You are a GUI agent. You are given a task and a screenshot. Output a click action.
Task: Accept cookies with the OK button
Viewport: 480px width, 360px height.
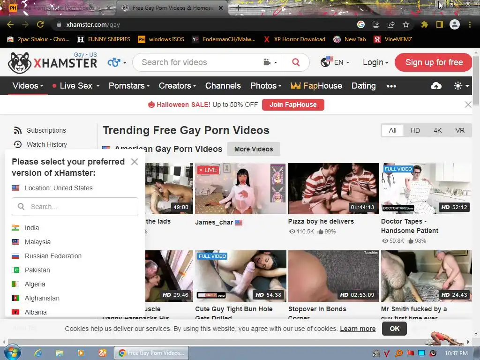point(394,329)
